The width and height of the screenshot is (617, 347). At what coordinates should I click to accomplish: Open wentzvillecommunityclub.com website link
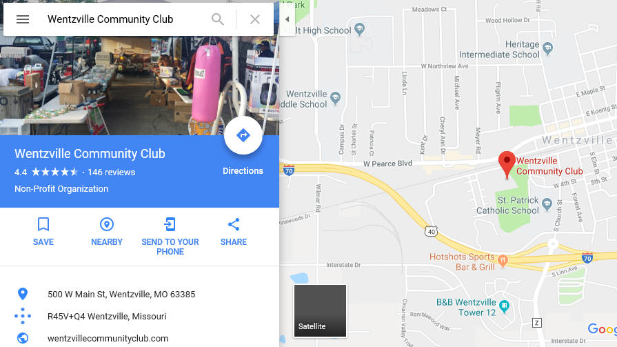108,338
